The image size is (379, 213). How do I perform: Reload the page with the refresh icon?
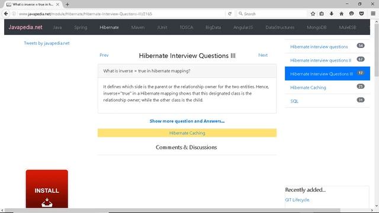(x=230, y=14)
